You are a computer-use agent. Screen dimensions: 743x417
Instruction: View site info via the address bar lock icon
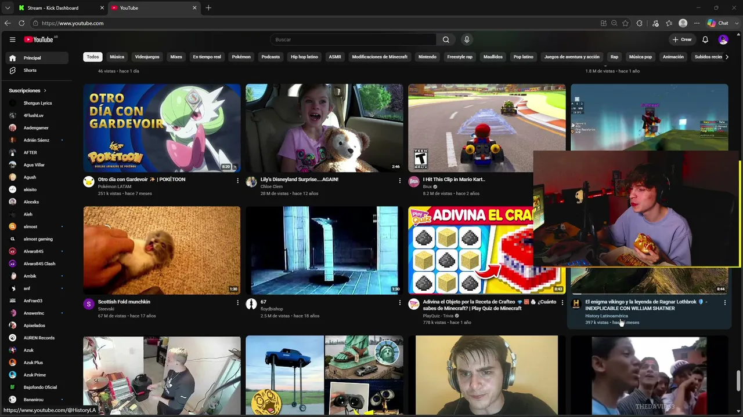pyautogui.click(x=35, y=23)
